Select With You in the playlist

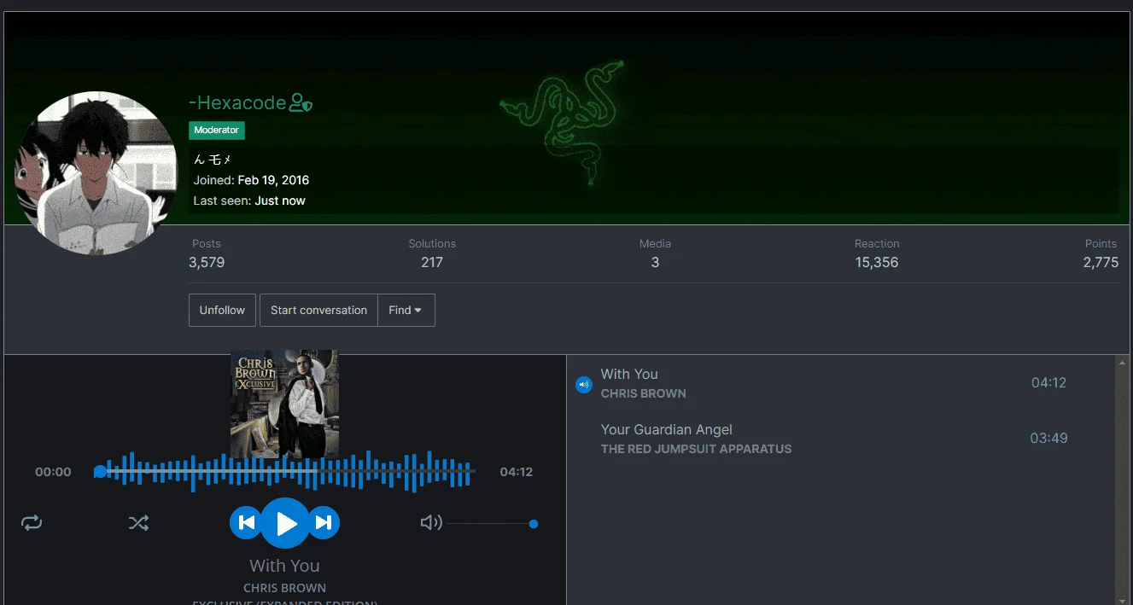coord(629,374)
